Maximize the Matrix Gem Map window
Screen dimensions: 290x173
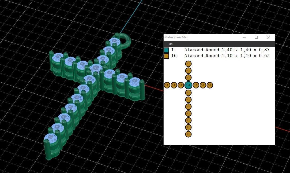pos(256,37)
